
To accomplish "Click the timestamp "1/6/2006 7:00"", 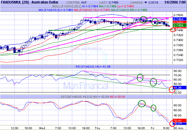I will click(175, 2).
